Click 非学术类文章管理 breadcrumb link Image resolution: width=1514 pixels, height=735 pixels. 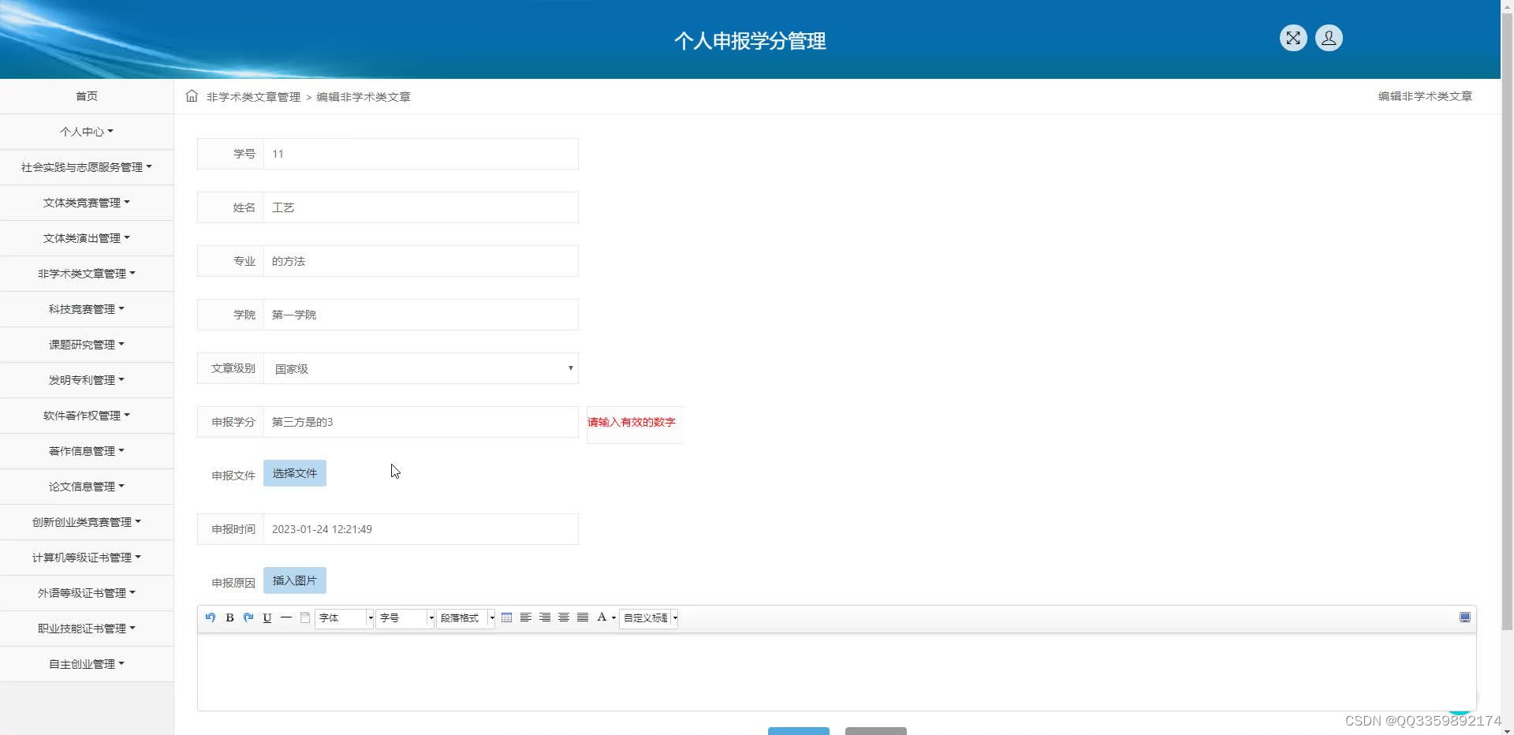click(x=253, y=97)
